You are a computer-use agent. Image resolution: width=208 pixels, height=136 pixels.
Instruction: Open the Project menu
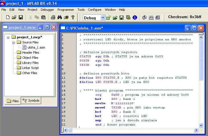32,10
